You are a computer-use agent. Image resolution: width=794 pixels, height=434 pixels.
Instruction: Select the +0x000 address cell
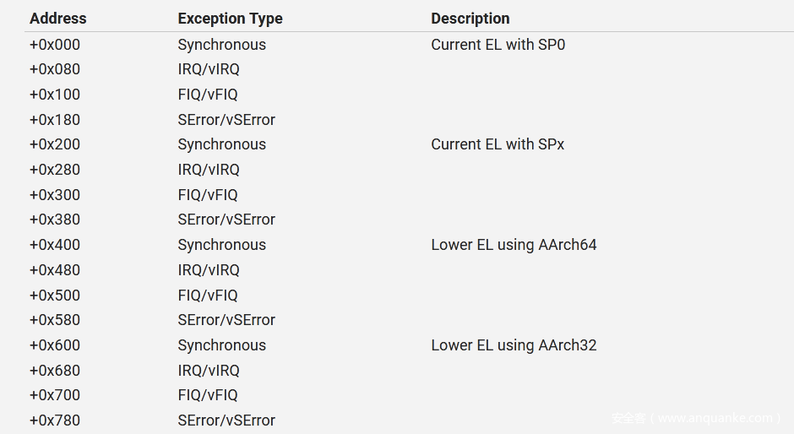coord(55,45)
